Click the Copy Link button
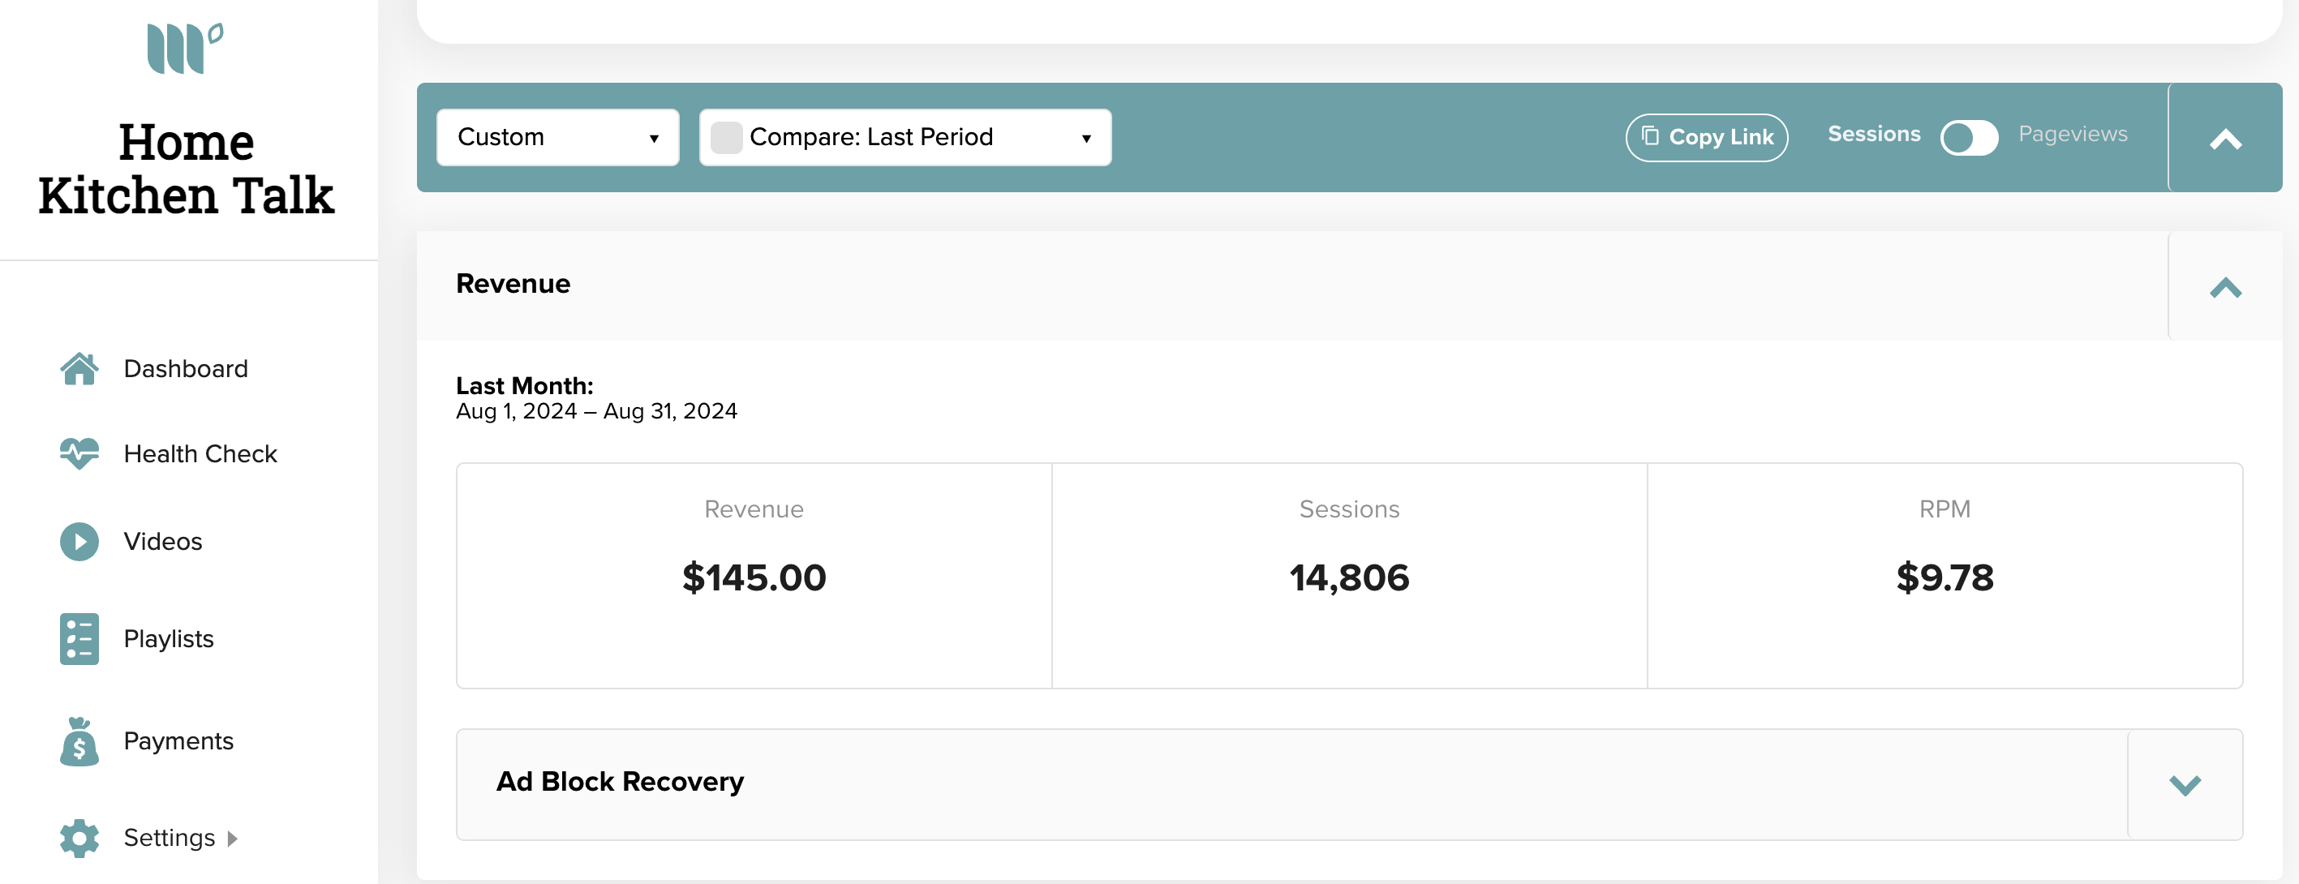The width and height of the screenshot is (2299, 884). tap(1706, 137)
